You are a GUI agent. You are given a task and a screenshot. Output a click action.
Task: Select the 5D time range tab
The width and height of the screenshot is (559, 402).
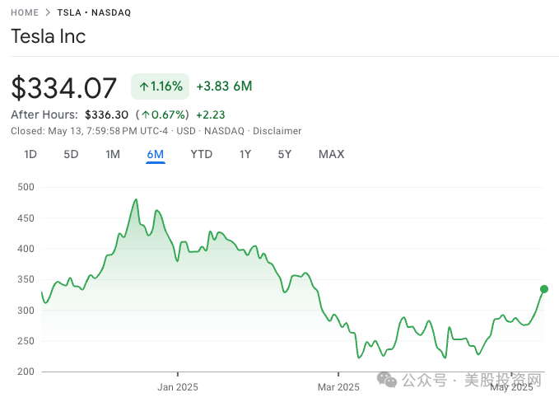click(x=71, y=154)
